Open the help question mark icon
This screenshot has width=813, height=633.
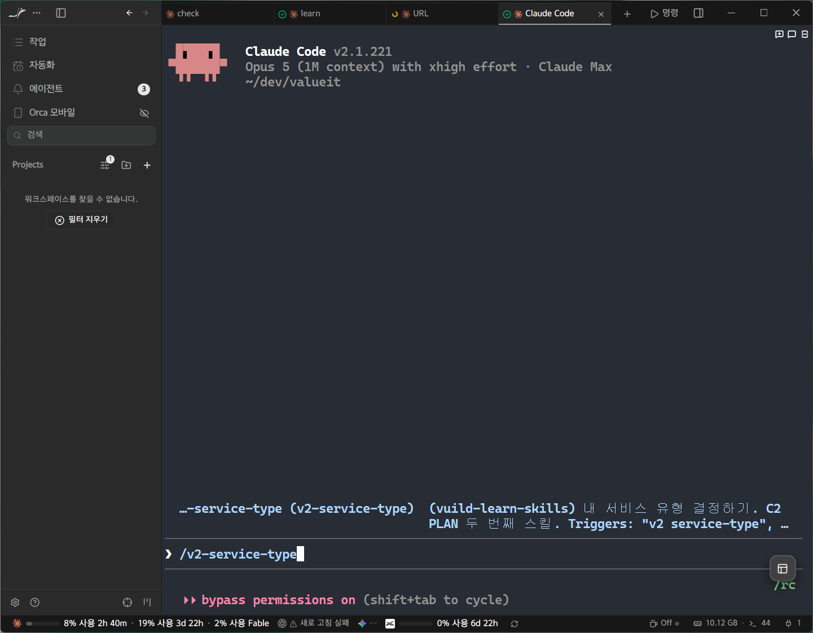point(35,603)
